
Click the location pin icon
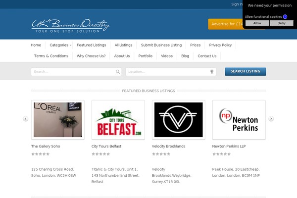[x=212, y=72]
